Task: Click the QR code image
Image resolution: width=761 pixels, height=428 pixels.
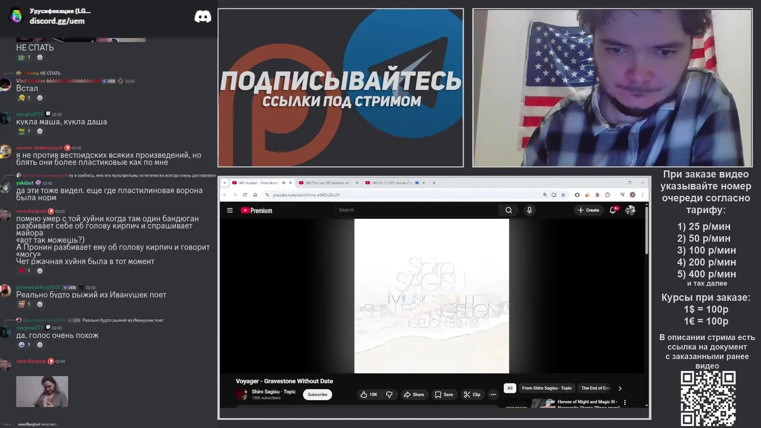Action: coord(708,398)
